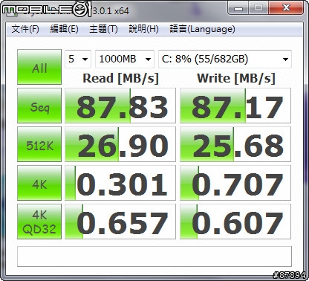
Task: Open the drive selector showing C: 8%
Action: tap(225, 59)
